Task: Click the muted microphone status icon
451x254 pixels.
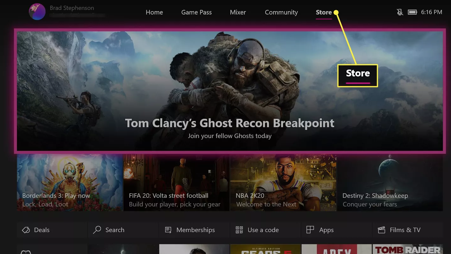Action: 400,12
